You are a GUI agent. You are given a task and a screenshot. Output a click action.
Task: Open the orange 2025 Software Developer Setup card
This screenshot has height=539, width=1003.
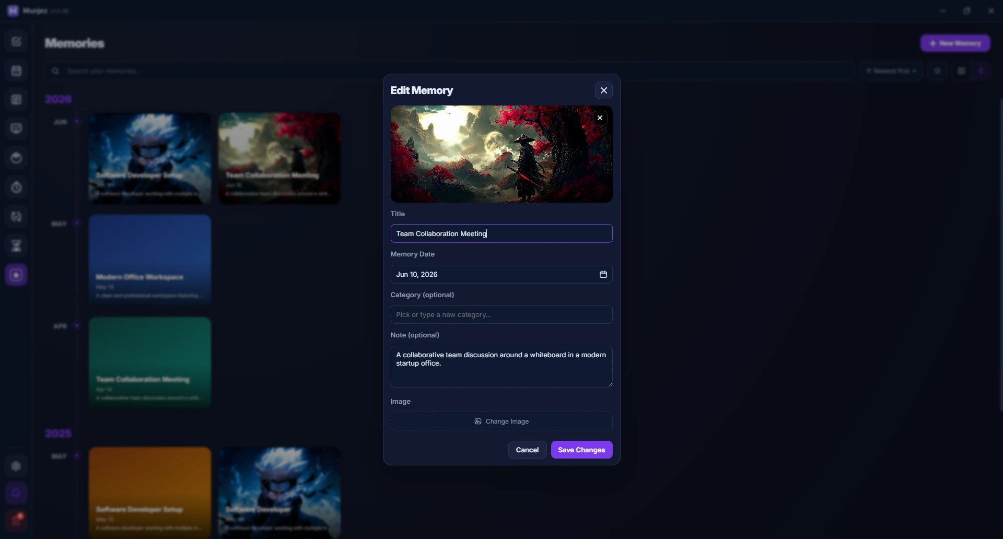tap(150, 493)
